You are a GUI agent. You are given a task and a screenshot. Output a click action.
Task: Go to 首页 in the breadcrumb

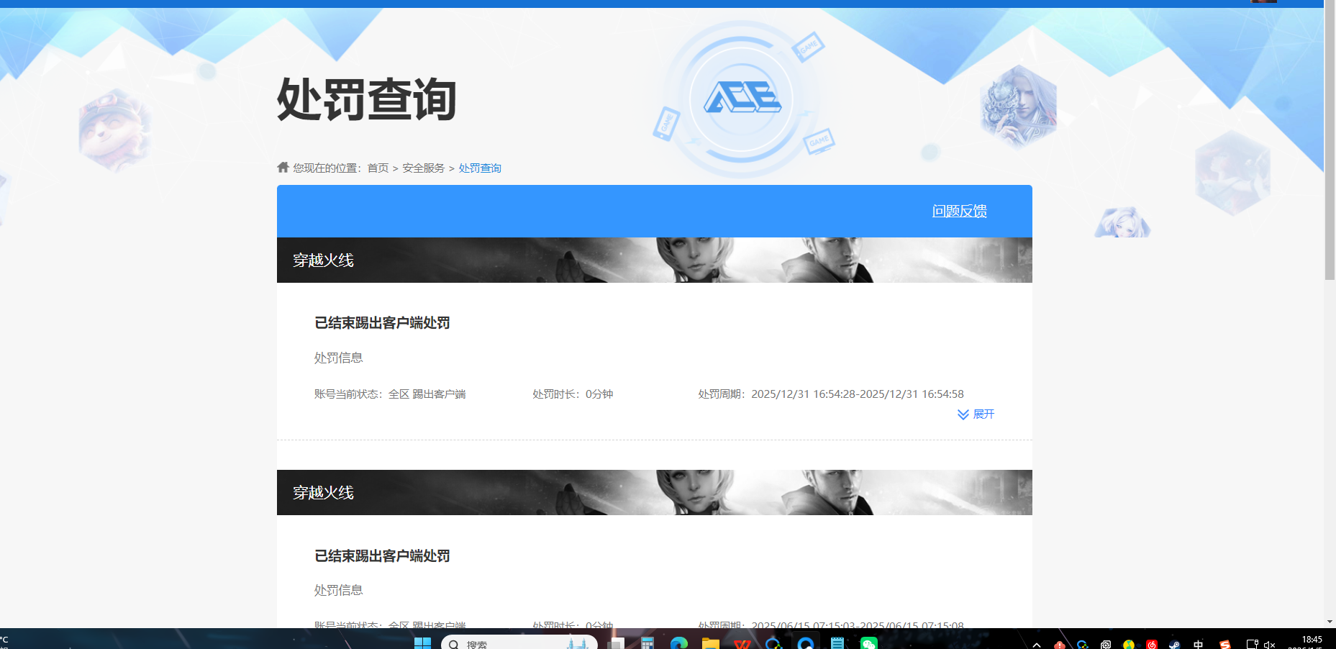[x=378, y=168]
